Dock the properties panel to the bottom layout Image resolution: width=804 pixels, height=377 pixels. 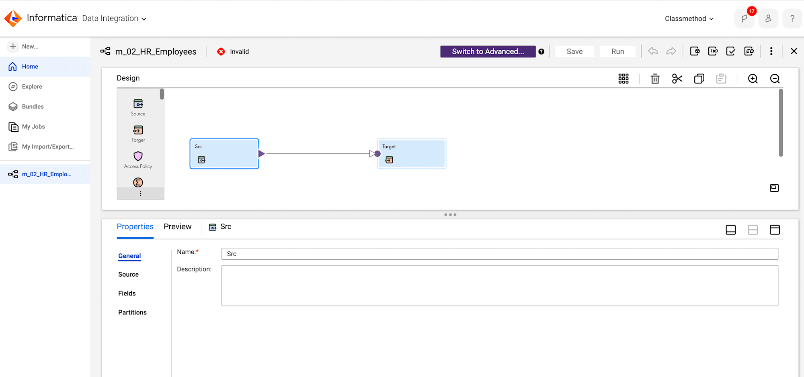coord(731,230)
